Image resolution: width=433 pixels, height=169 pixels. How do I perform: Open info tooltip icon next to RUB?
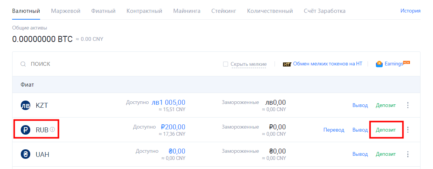point(53,129)
